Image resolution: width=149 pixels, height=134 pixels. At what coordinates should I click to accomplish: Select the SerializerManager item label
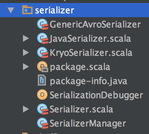(x=88, y=124)
